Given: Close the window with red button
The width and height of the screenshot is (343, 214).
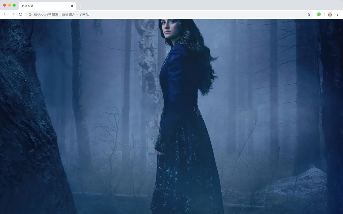Looking at the screenshot, I should [5, 5].
